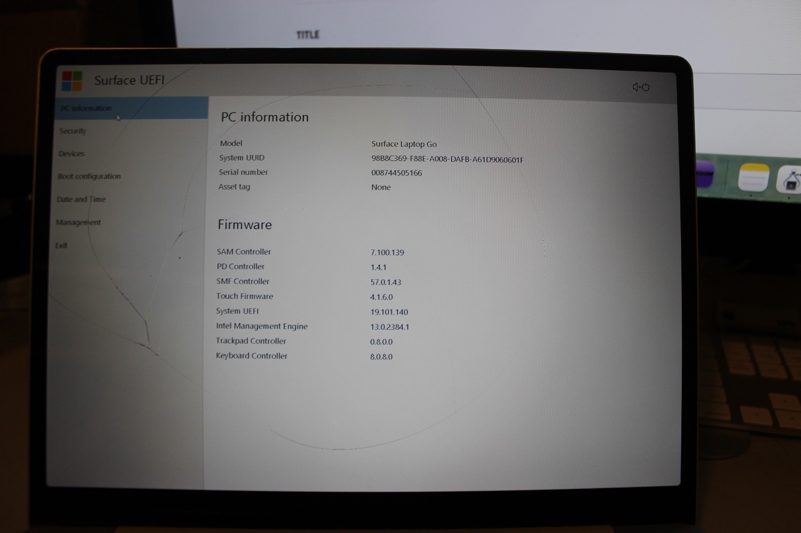This screenshot has width=801, height=533.
Task: Select SMF Controller version 57.0.1.43
Action: 386,282
